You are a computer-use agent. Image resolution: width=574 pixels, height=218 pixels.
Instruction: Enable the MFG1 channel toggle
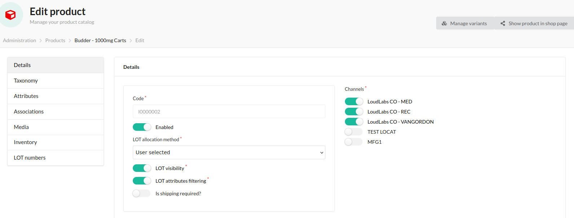coord(354,142)
